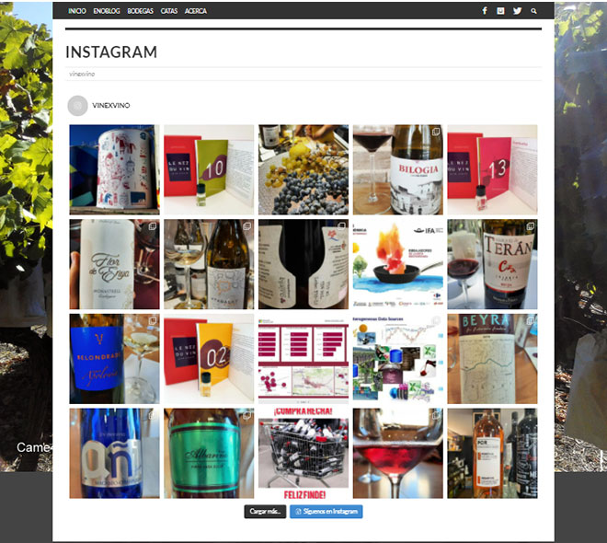Open the Instagram icon in header
This screenshot has width=607, height=543.
tap(500, 11)
